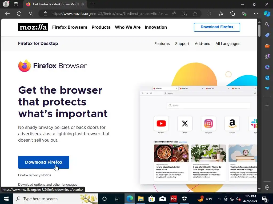Click the outlined Download Firefox header button

click(x=217, y=27)
